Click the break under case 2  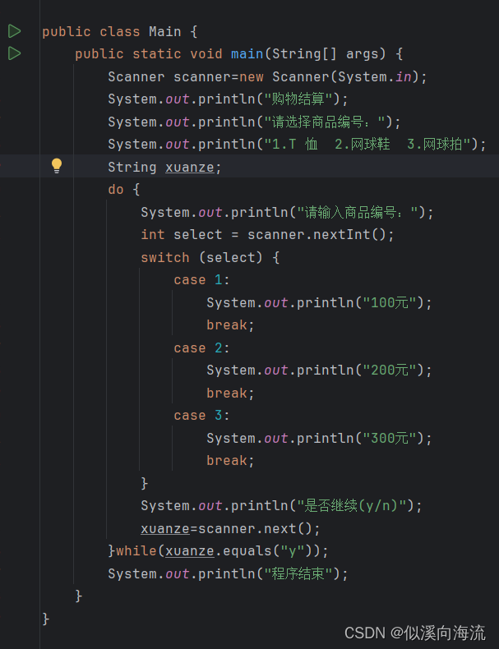tap(230, 393)
